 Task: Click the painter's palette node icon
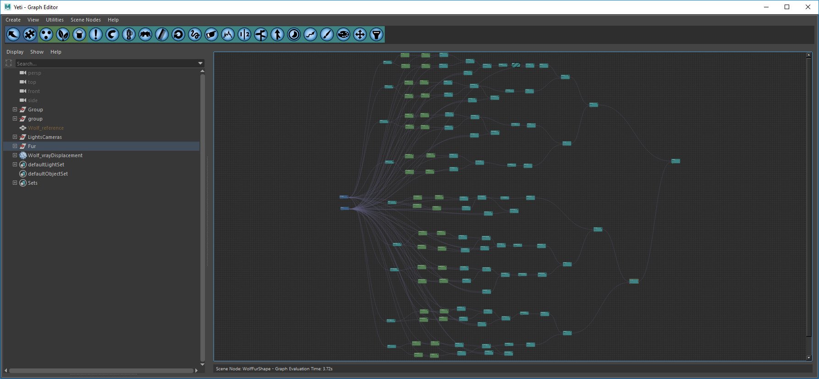[343, 34]
